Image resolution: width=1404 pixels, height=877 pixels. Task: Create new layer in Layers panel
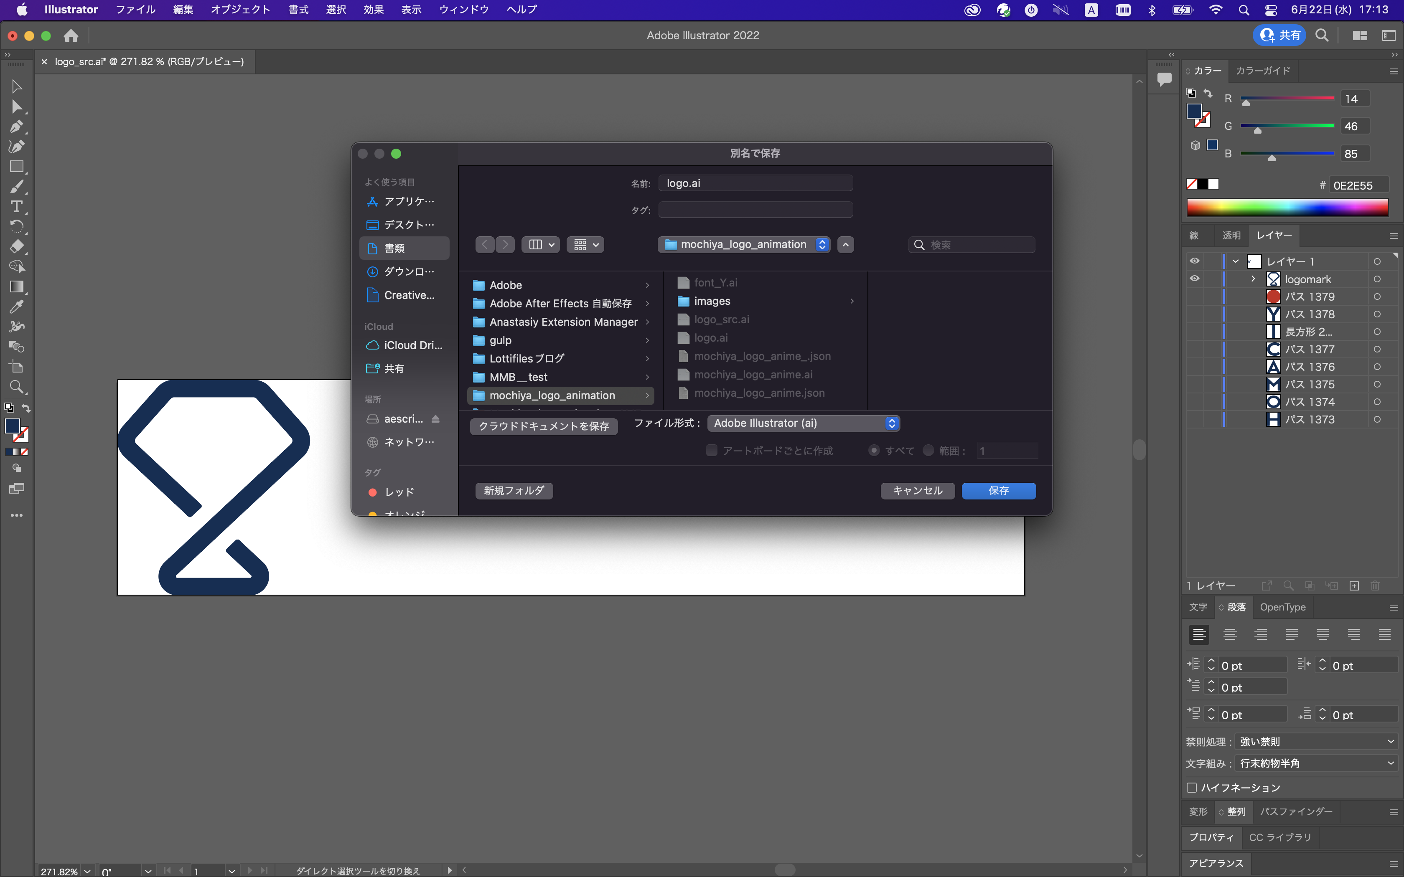coord(1354,586)
